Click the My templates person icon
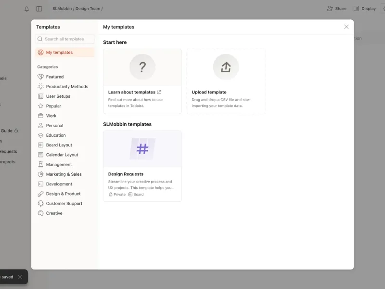 pyautogui.click(x=40, y=53)
